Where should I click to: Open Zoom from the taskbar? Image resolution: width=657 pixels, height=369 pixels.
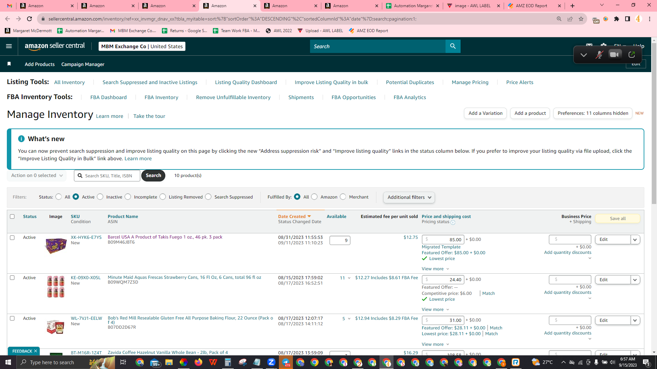pos(271,362)
